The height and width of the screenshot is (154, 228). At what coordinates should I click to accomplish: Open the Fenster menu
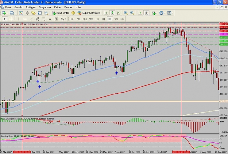pos(68,7)
